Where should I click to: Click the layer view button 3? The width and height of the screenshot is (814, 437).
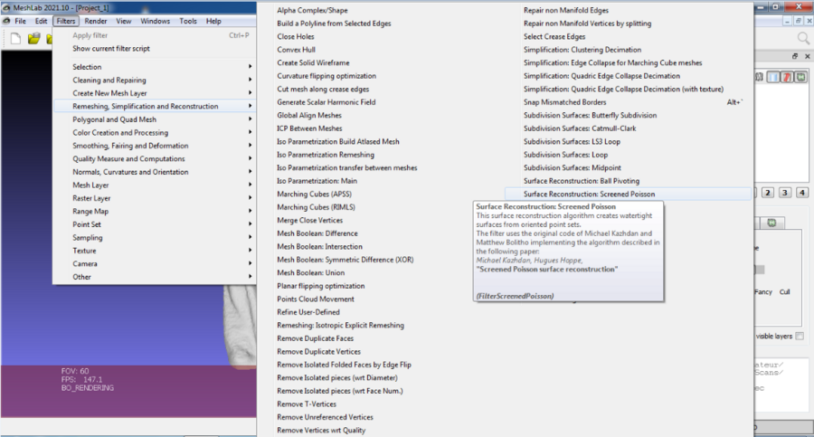pos(785,193)
